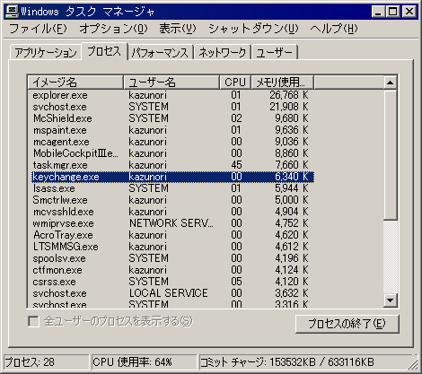
Task: Open the ヘルプ(H) menu
Action: pyautogui.click(x=334, y=29)
